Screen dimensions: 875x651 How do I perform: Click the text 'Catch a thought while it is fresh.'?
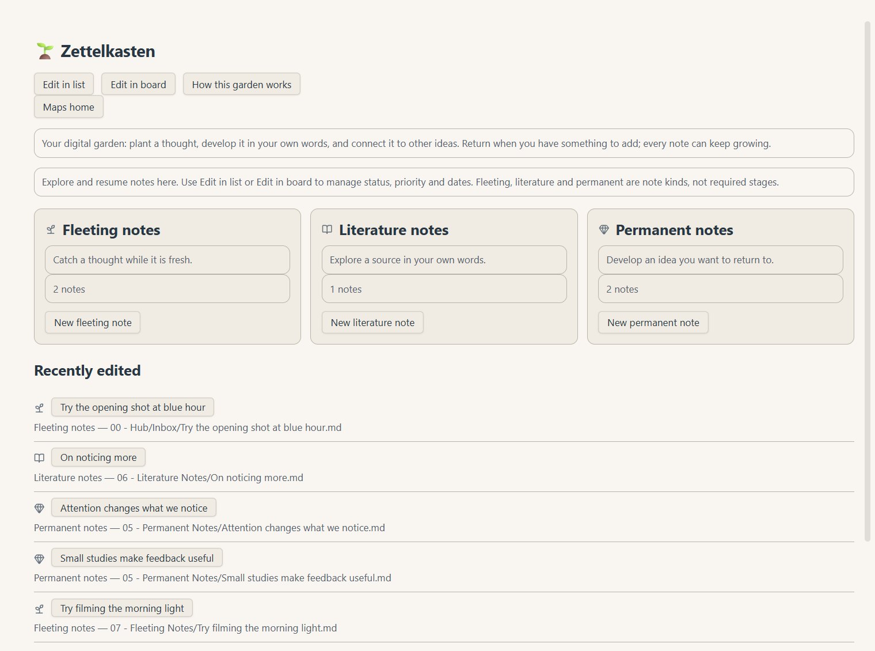tap(123, 260)
